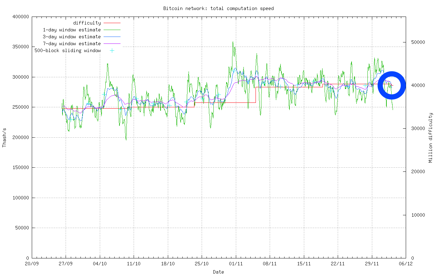Select the '1-day window estimate' legend label

pyautogui.click(x=72, y=30)
